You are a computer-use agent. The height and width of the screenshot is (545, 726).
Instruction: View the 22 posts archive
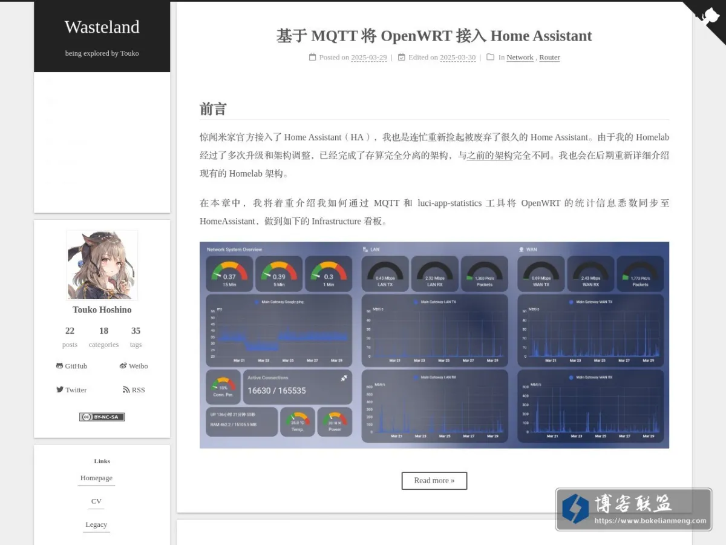pyautogui.click(x=70, y=337)
